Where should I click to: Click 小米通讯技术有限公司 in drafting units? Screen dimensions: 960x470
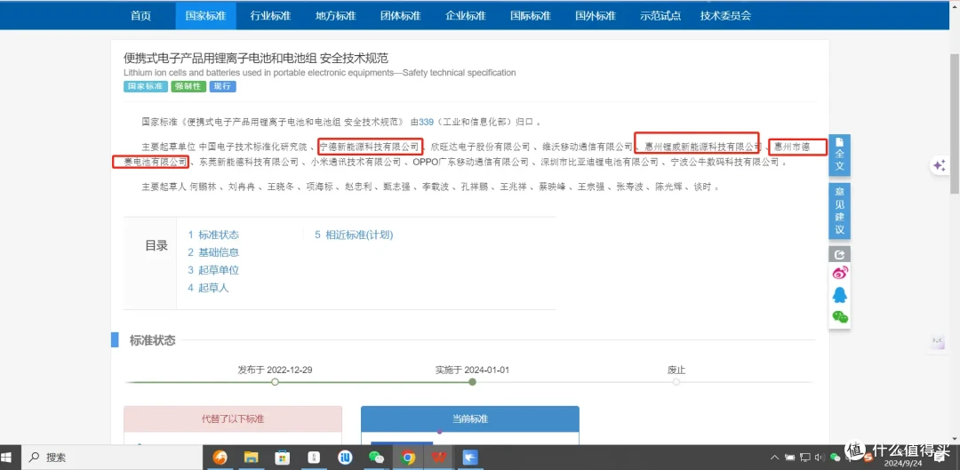click(355, 163)
